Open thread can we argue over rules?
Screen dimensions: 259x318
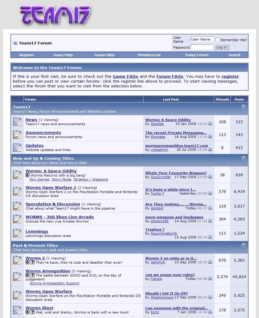[x=170, y=275]
